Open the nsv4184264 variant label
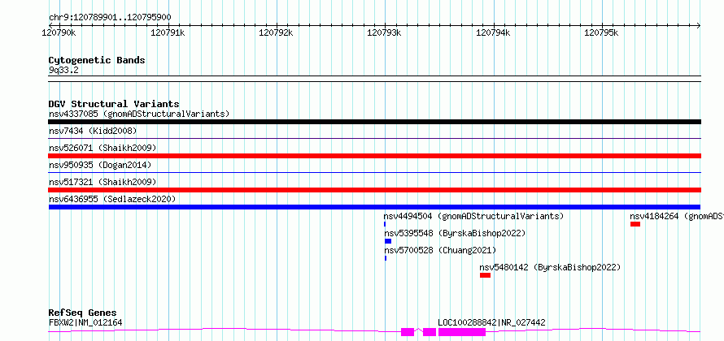The width and height of the screenshot is (724, 341). pyautogui.click(x=677, y=216)
